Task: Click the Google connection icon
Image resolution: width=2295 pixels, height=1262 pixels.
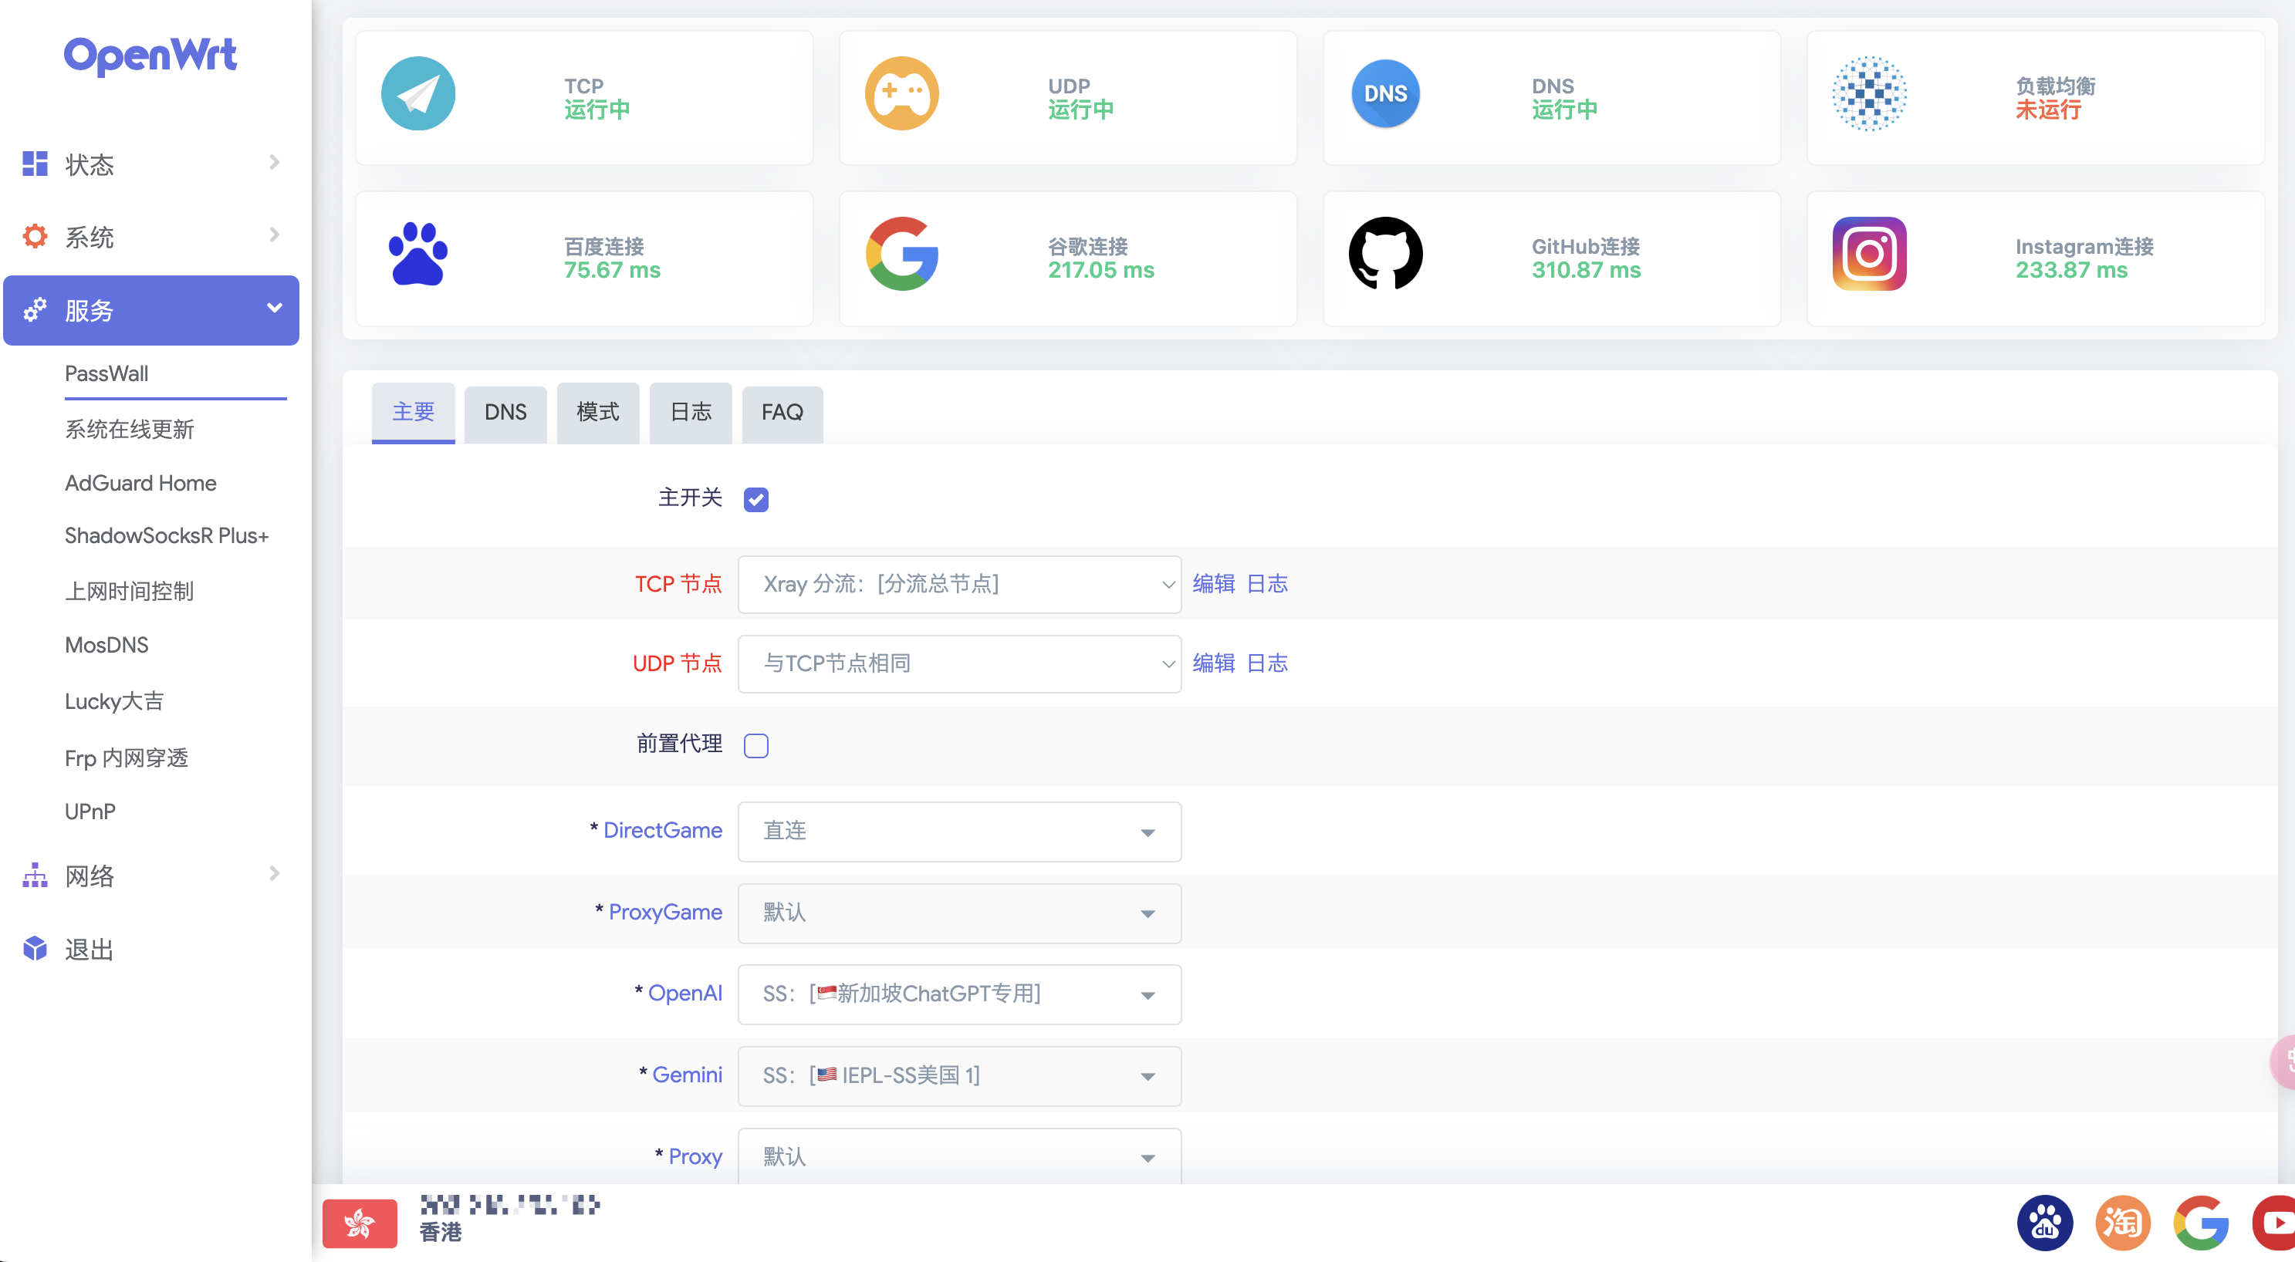Action: coord(901,254)
